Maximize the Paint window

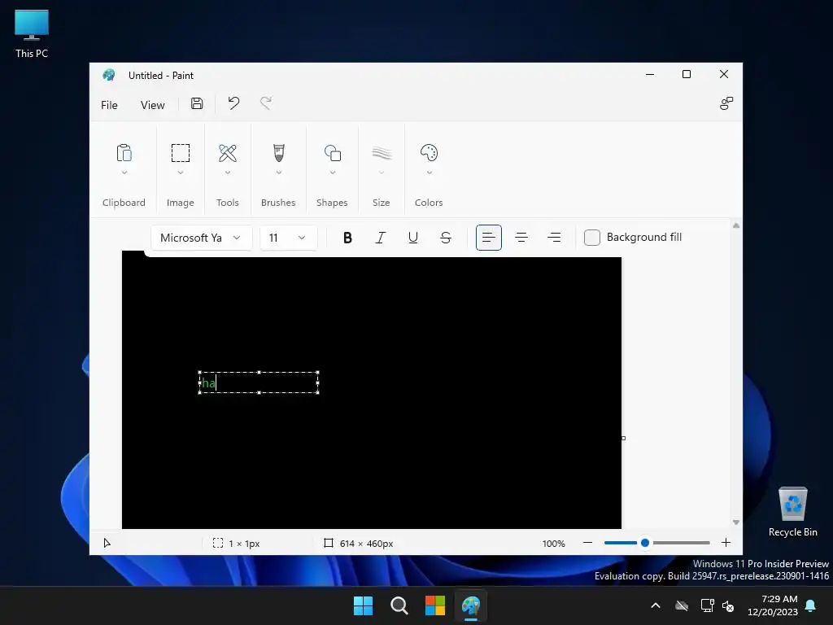click(687, 74)
